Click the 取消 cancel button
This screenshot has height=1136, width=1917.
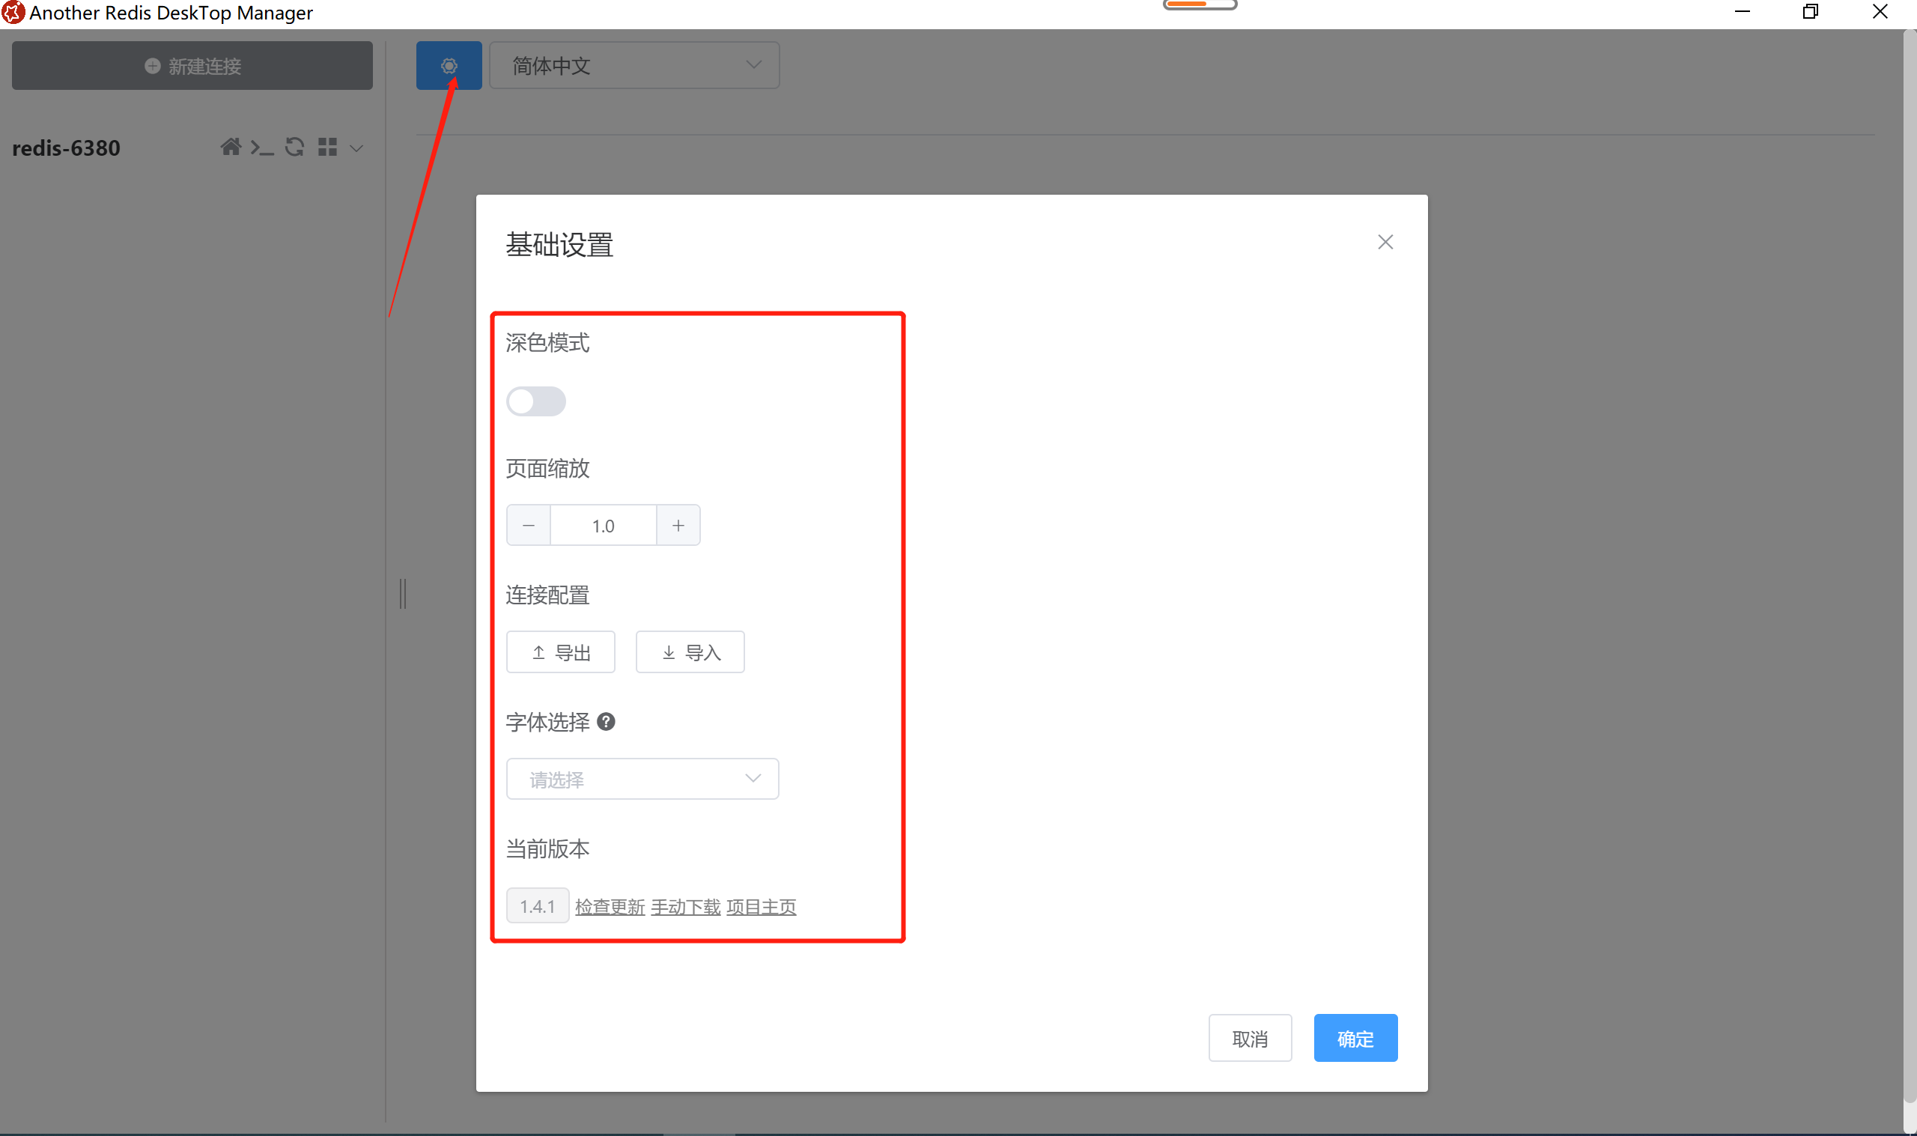click(1250, 1039)
